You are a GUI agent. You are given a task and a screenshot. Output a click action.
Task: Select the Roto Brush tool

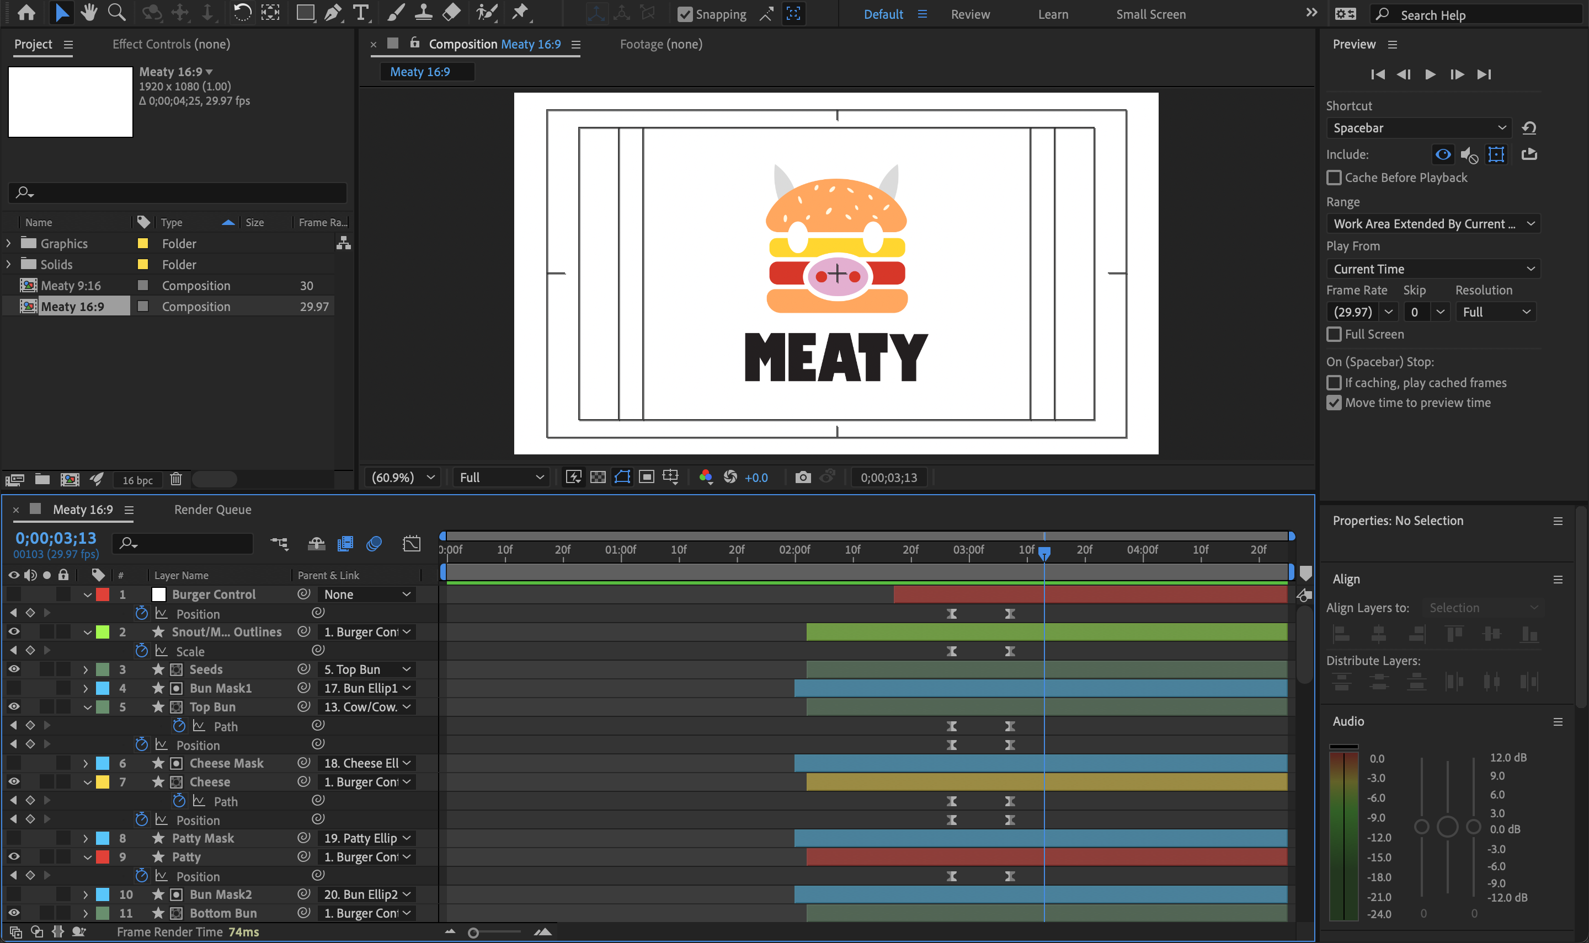click(487, 13)
